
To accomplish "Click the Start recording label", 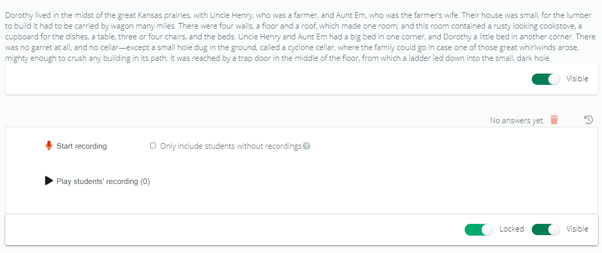I will click(x=81, y=146).
